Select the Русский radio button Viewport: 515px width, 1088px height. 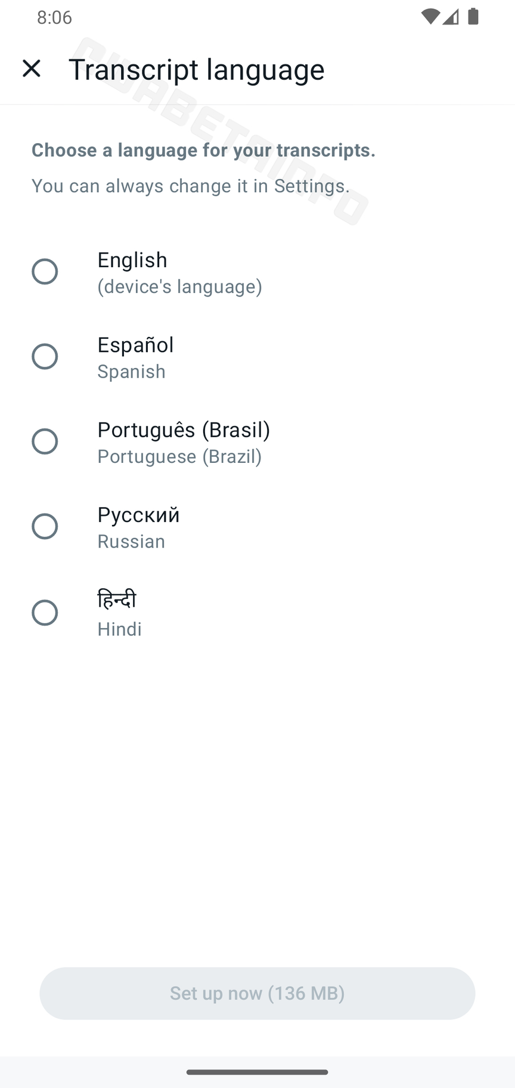45,527
